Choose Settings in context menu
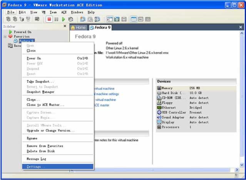 click(x=58, y=167)
